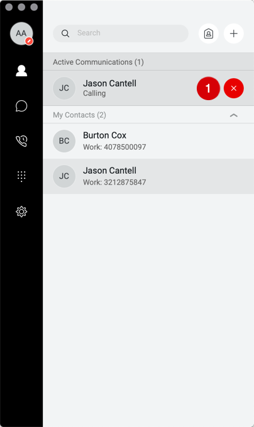The height and width of the screenshot is (427, 254).
Task: Click the BC avatar for Burton Cox
Action: pos(64,141)
